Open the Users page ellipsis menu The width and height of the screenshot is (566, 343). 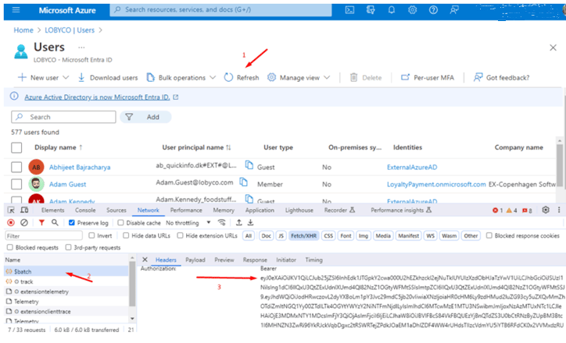(81, 47)
